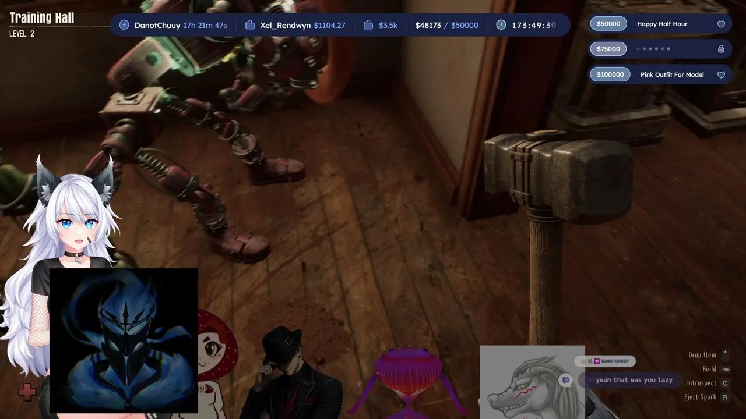
Task: Click the chat bubble icon beside the message
Action: (565, 380)
